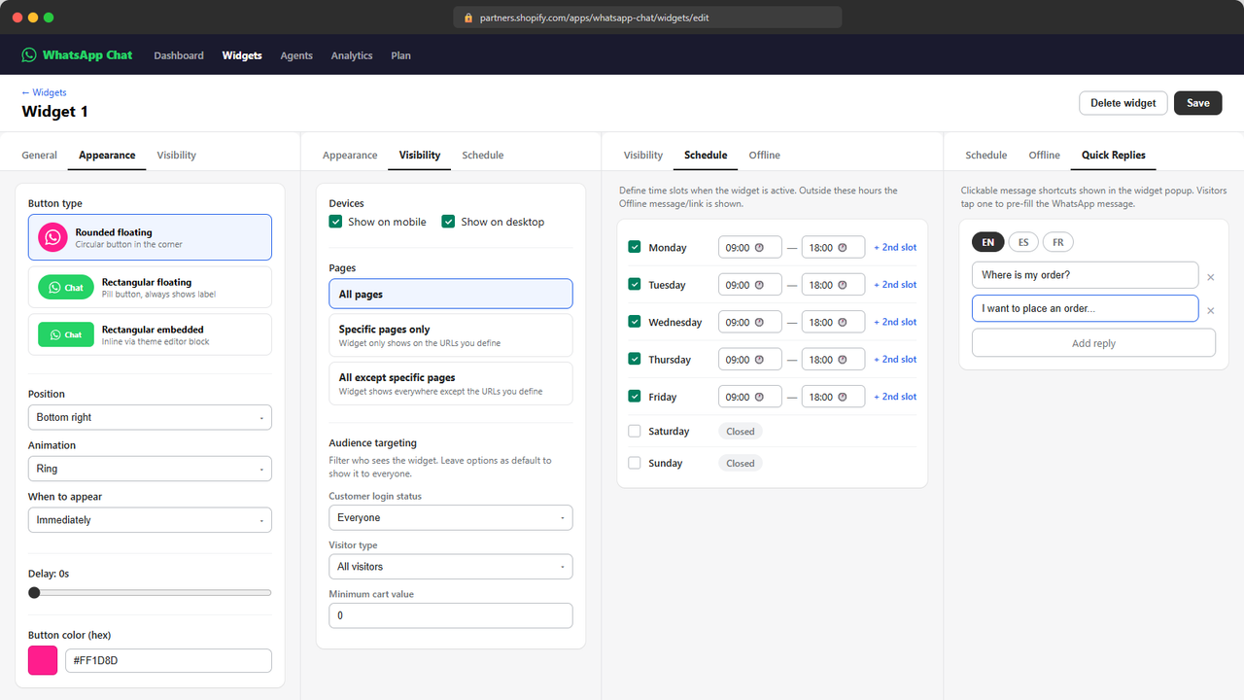1244x700 pixels.
Task: Click clock icon in Tuesday start time
Action: point(759,285)
